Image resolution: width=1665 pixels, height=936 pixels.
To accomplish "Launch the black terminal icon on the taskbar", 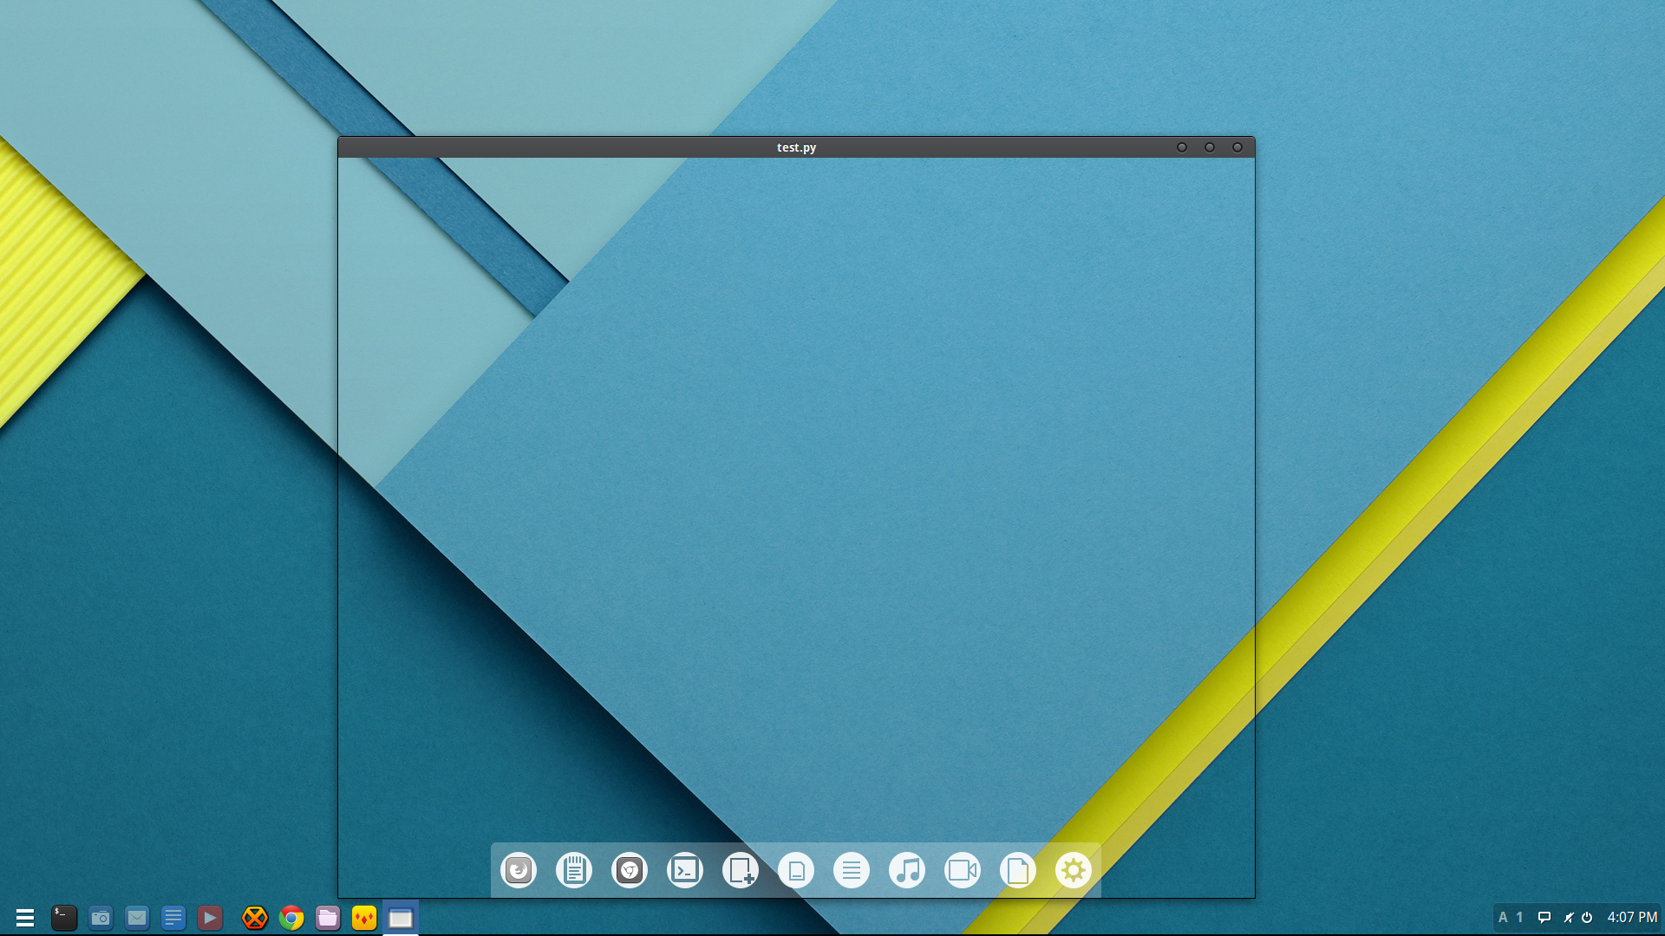I will (64, 918).
